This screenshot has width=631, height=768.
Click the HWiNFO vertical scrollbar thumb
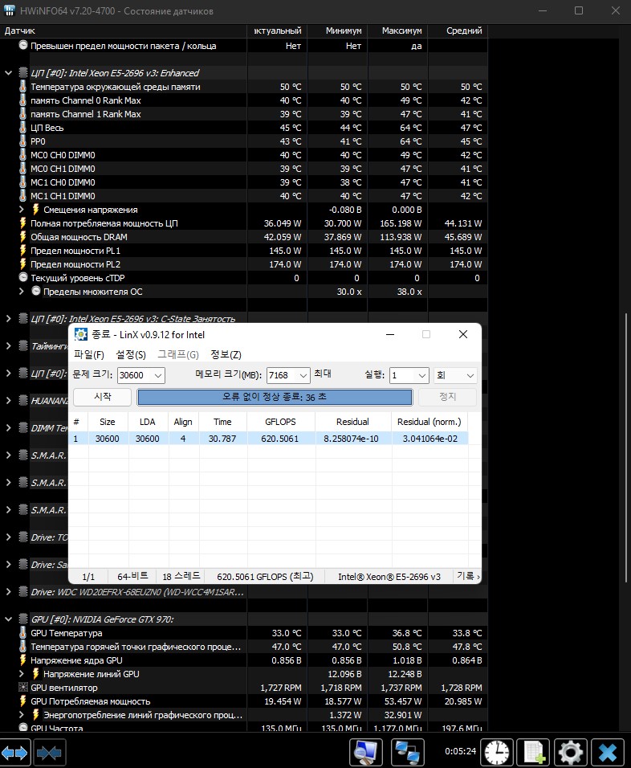pyautogui.click(x=626, y=447)
